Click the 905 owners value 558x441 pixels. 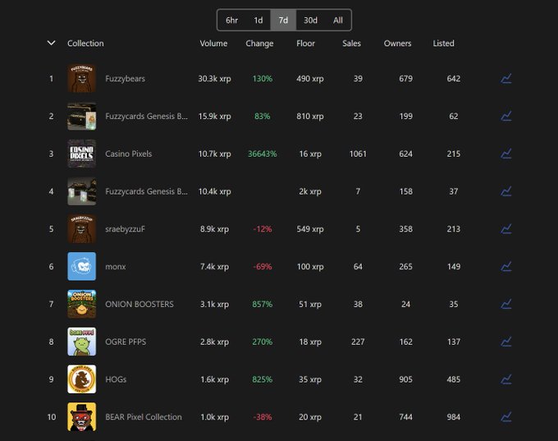pos(405,379)
